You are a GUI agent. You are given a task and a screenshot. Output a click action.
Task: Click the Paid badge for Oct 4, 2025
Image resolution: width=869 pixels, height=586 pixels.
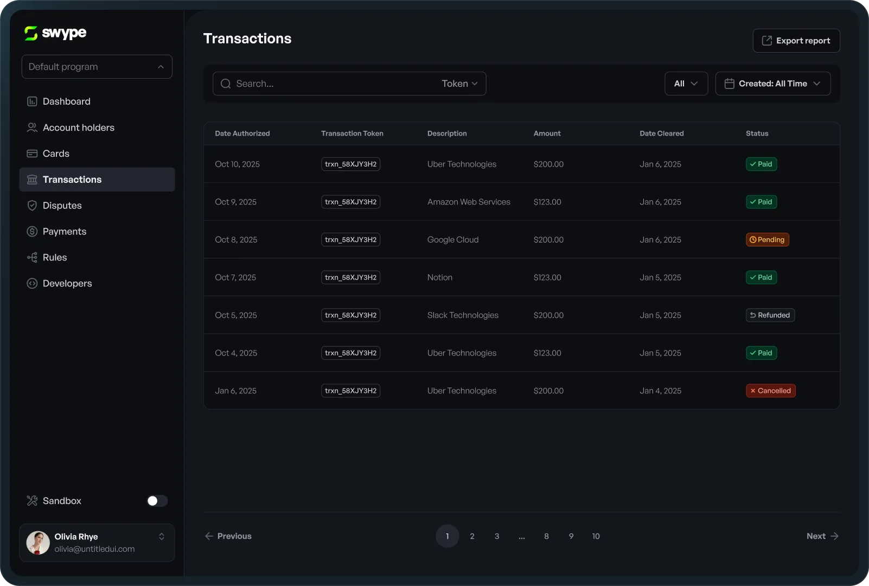pyautogui.click(x=762, y=353)
